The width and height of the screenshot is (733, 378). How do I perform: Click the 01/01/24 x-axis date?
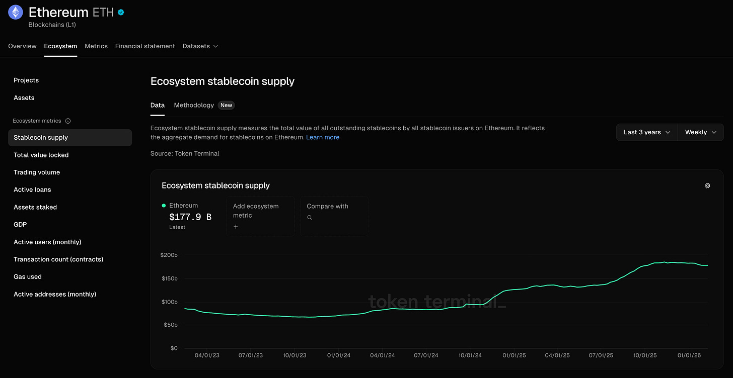pos(339,355)
